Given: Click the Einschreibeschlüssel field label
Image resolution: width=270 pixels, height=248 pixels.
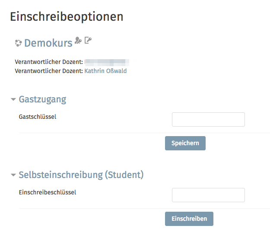Looking at the screenshot, I should click(x=48, y=192).
